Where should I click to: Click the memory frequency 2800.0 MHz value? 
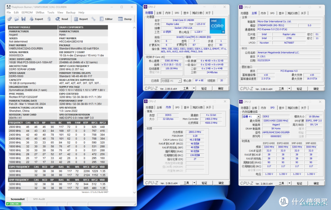pos(195,132)
